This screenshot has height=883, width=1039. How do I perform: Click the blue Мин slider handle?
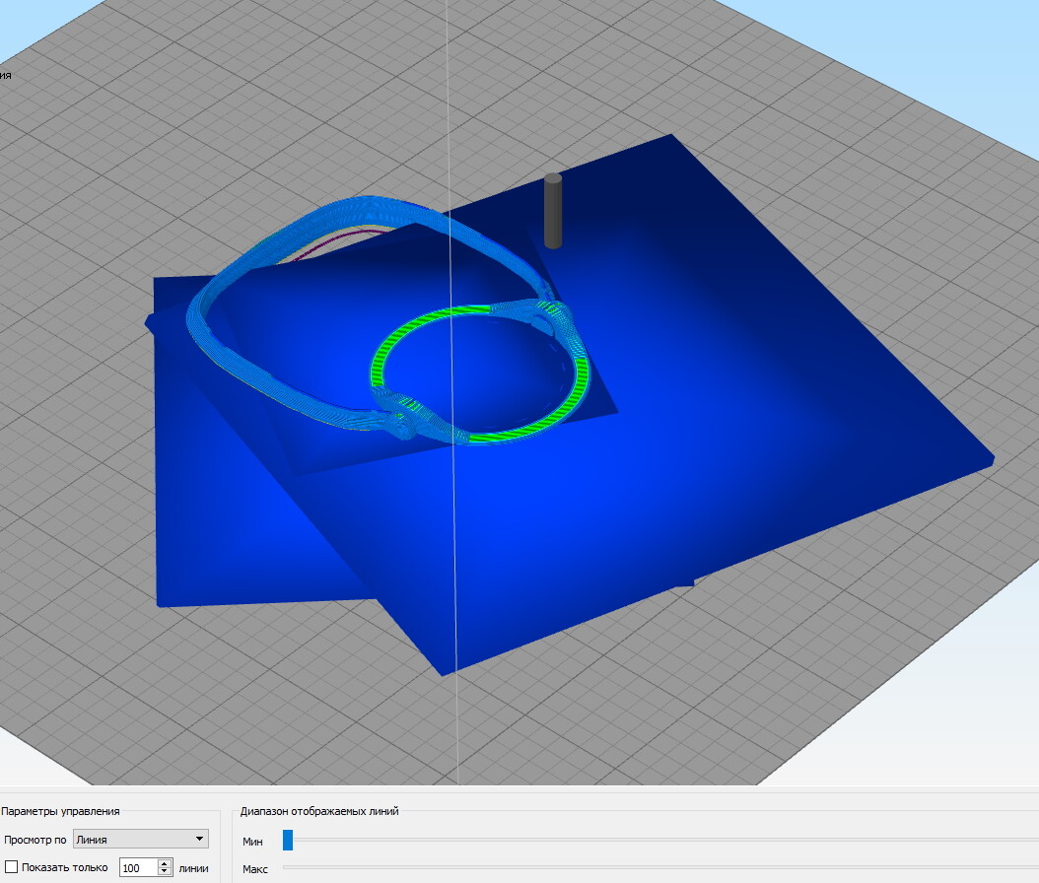288,840
